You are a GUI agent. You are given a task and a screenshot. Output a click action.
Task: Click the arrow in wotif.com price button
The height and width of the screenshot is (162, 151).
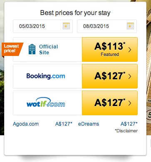(130, 103)
